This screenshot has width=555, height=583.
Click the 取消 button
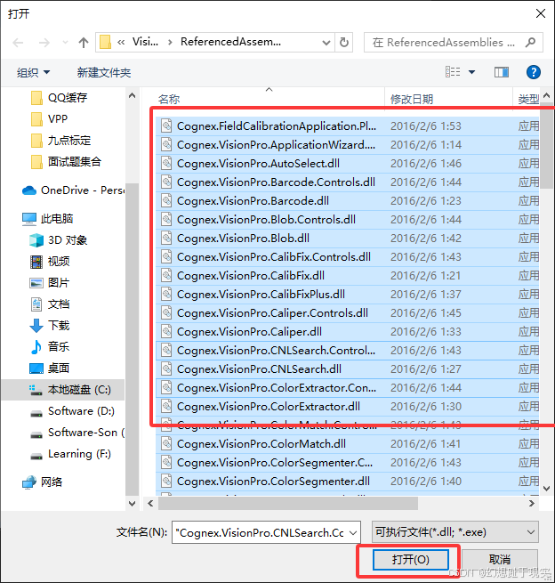click(x=500, y=560)
